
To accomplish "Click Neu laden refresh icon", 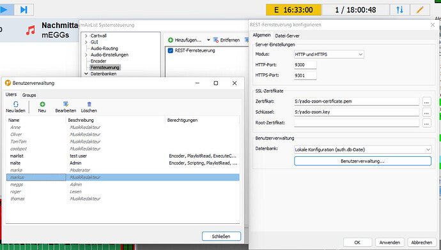I will point(16,105).
